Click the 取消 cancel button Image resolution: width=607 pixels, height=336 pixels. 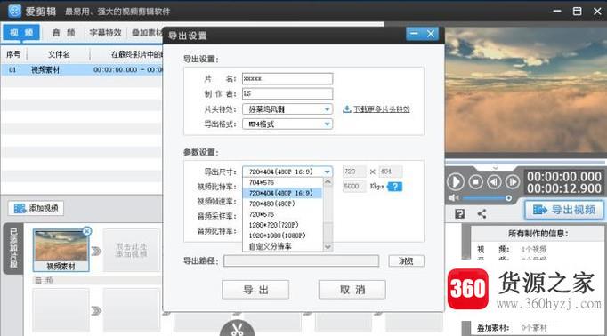tap(352, 290)
